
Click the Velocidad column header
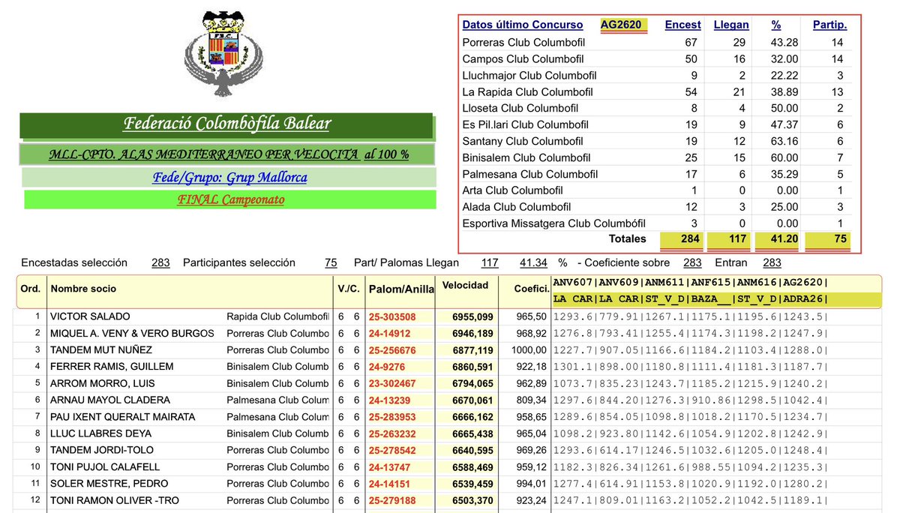coord(466,286)
